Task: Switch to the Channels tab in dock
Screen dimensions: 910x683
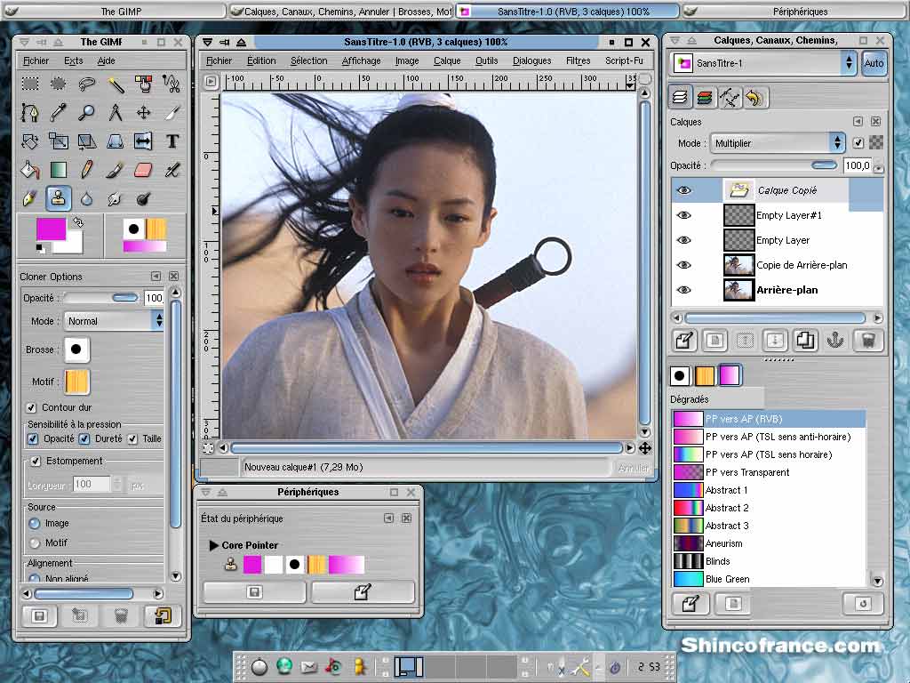Action: 705,98
